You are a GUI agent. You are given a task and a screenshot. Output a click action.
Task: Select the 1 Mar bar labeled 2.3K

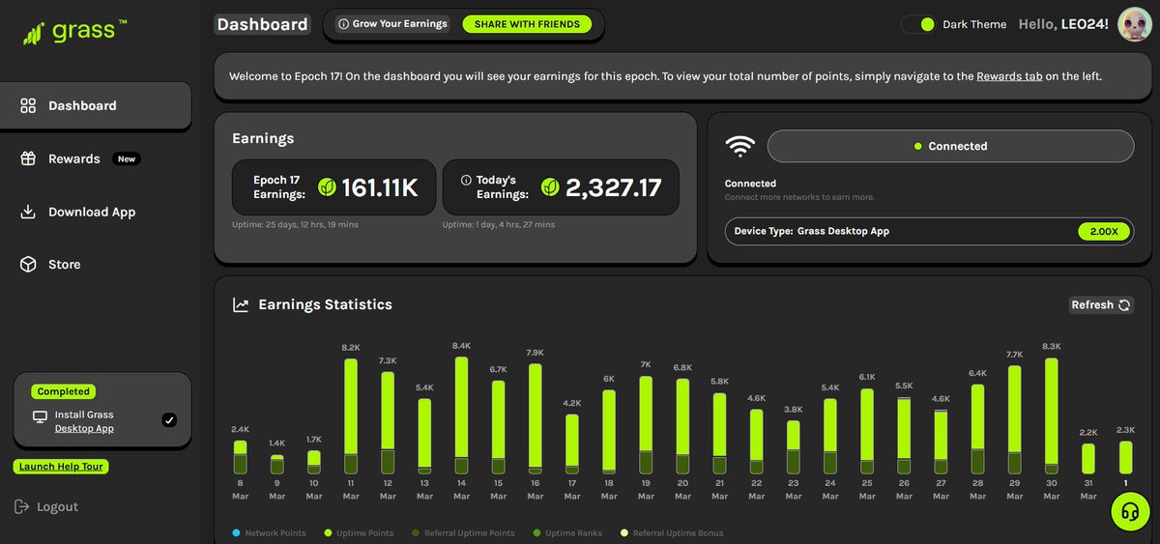click(1125, 457)
